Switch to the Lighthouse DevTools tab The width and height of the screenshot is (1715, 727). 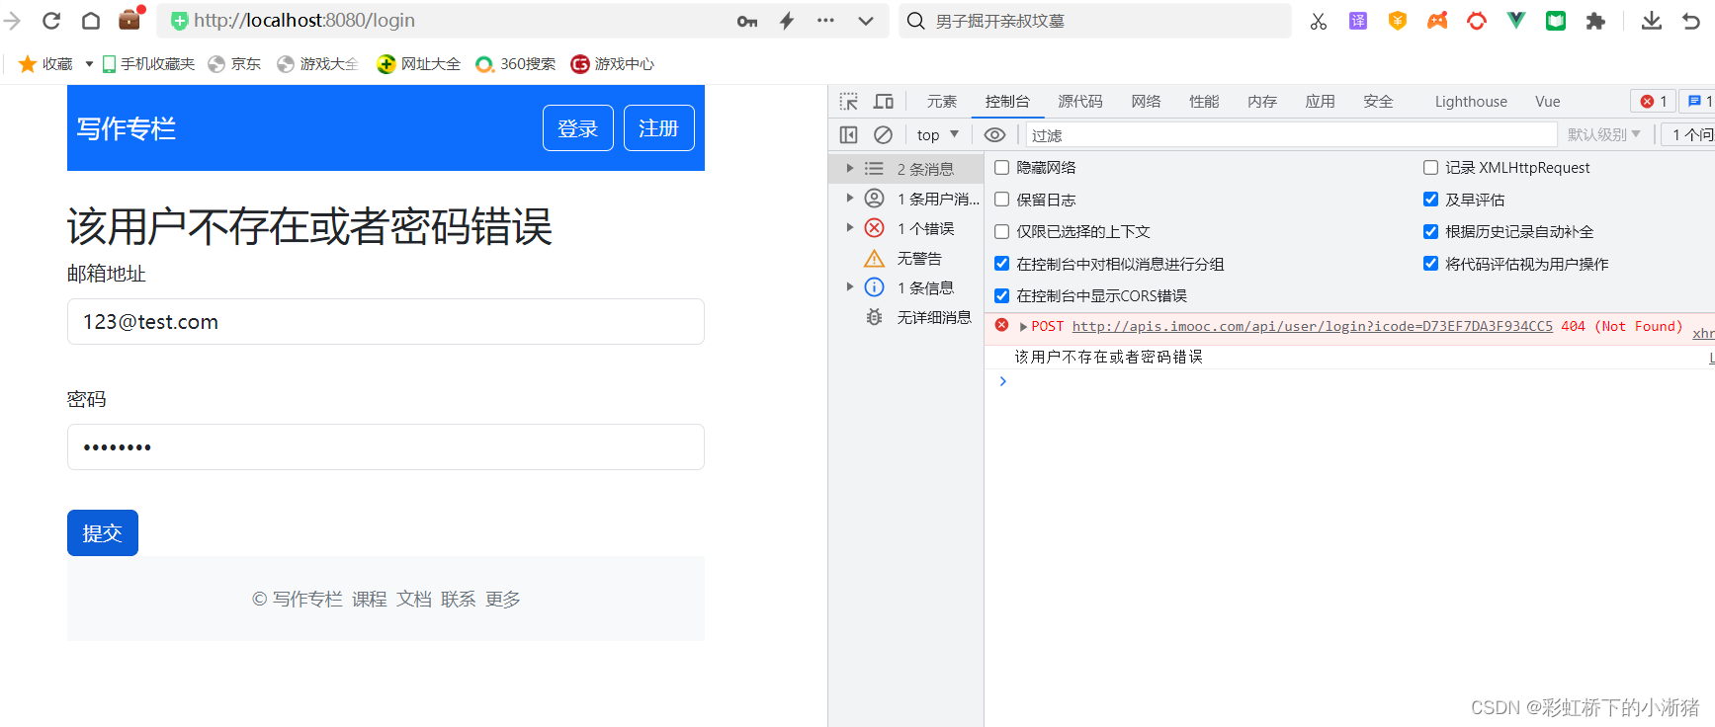(x=1471, y=102)
